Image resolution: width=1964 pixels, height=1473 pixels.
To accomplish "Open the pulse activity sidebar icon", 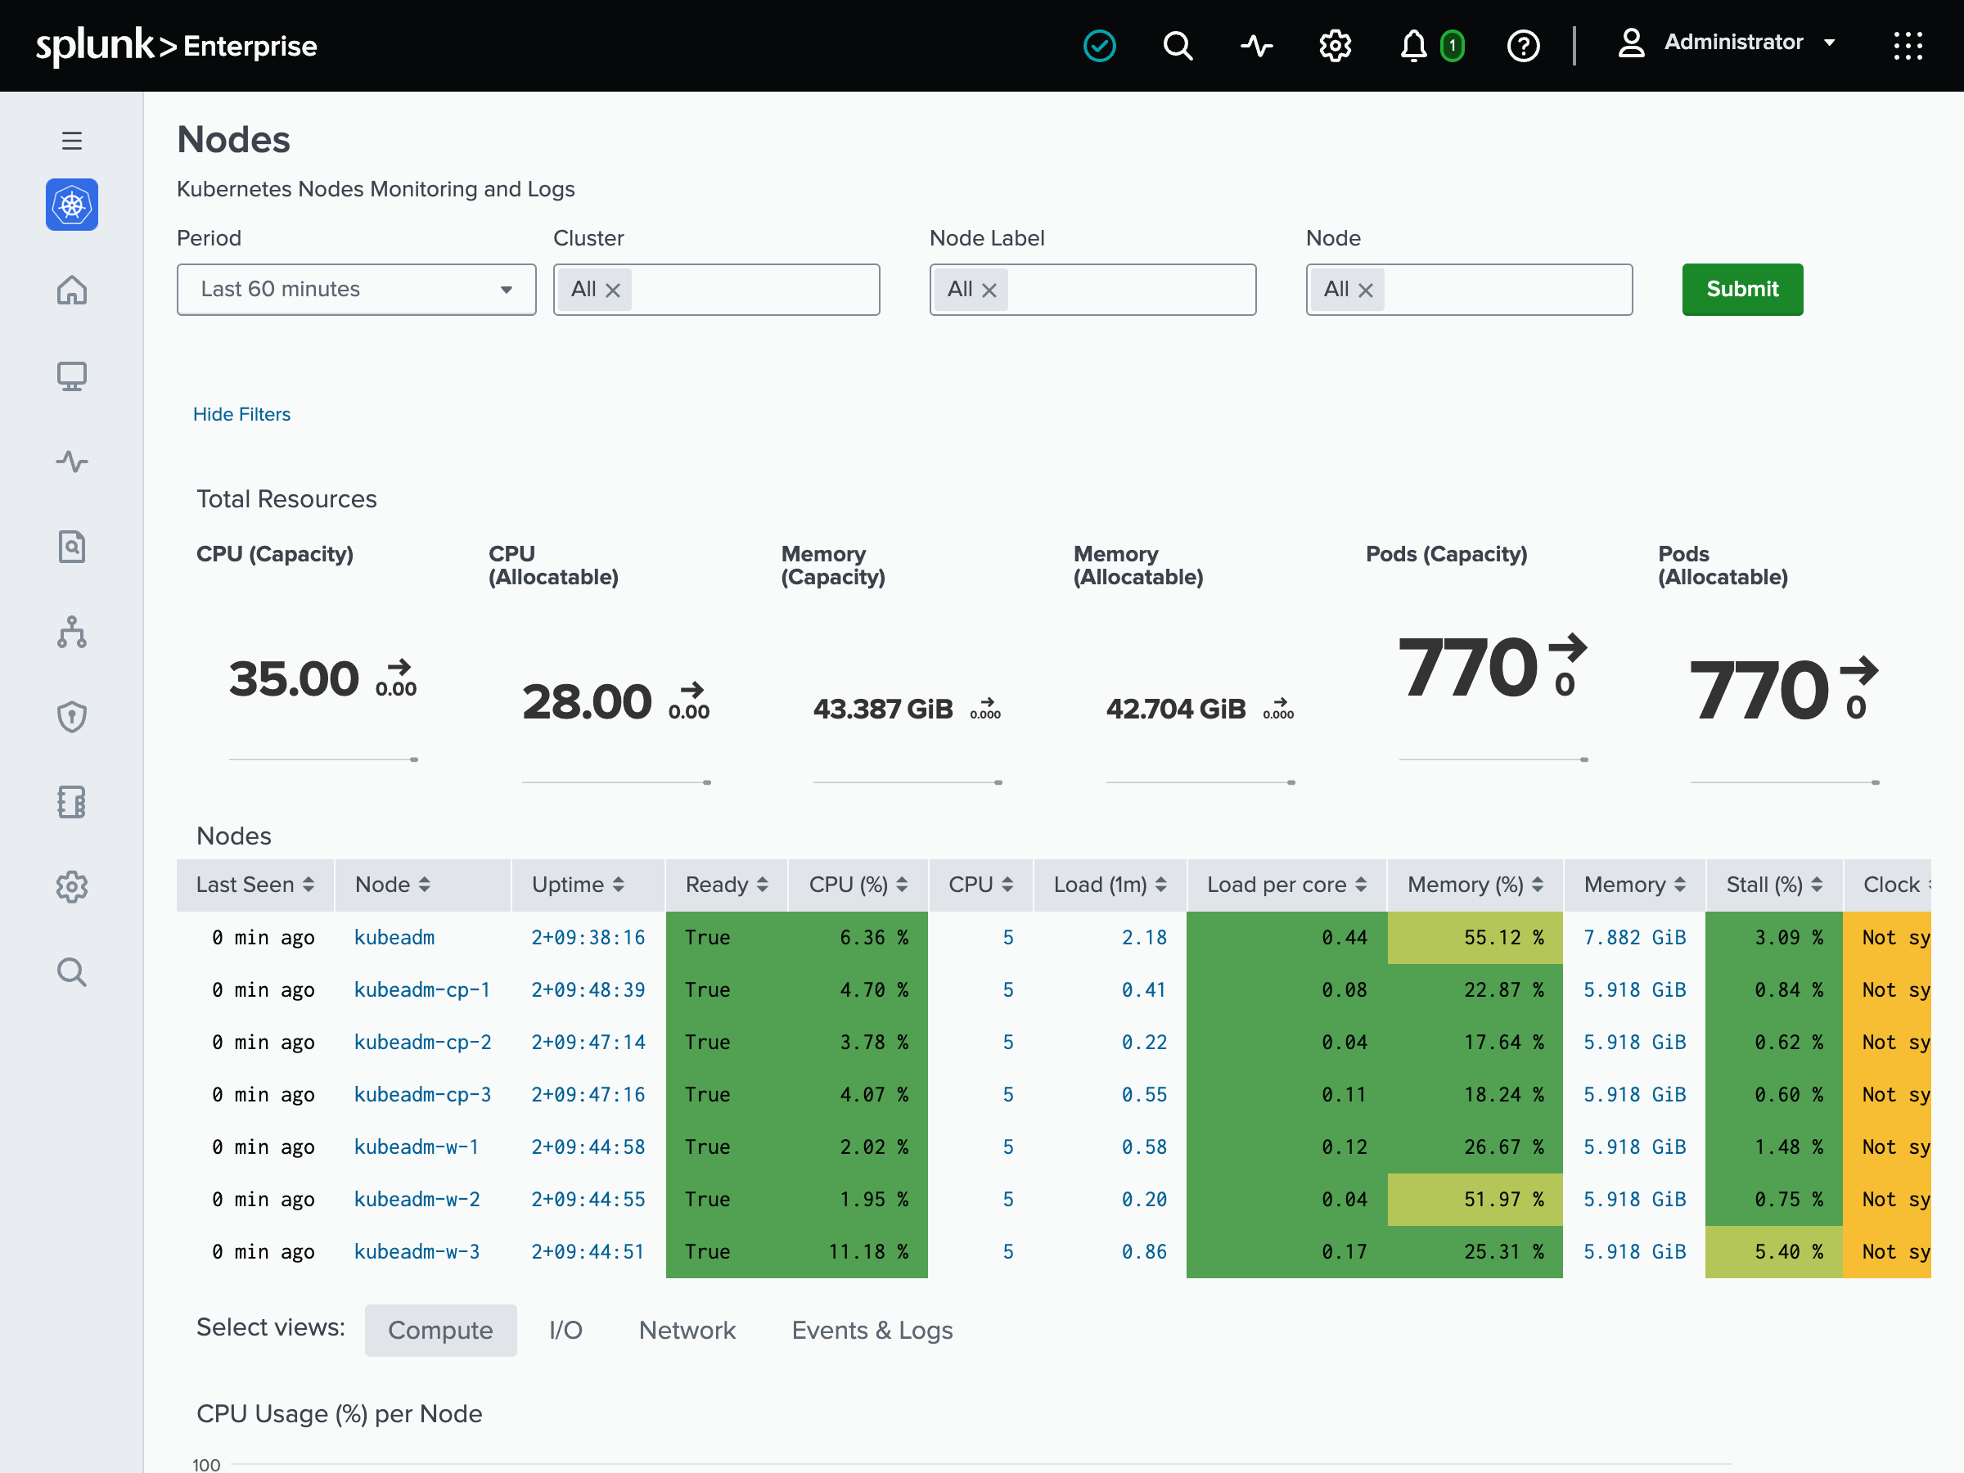I will (72, 461).
